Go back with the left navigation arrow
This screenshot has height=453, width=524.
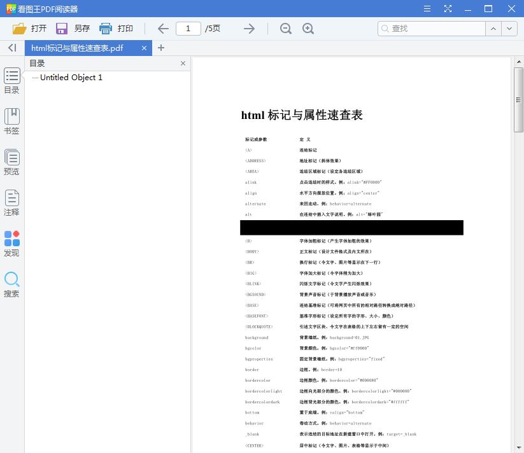coord(162,28)
